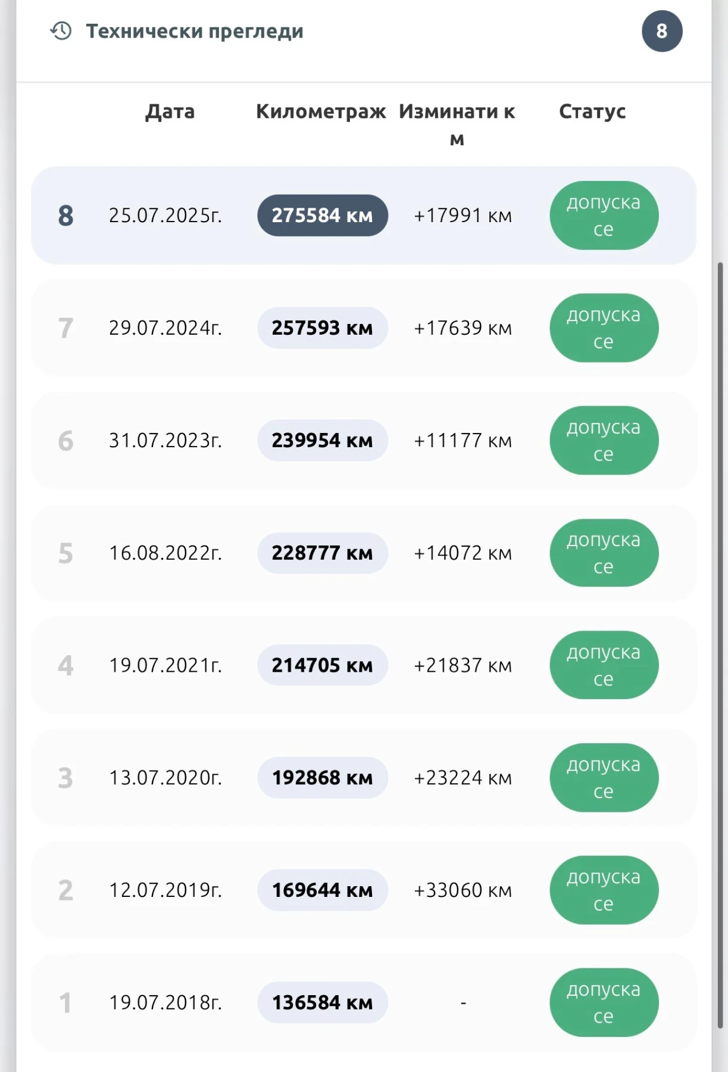This screenshot has width=728, height=1072.
Task: Select row number 1 inspection entry
Action: click(364, 1003)
